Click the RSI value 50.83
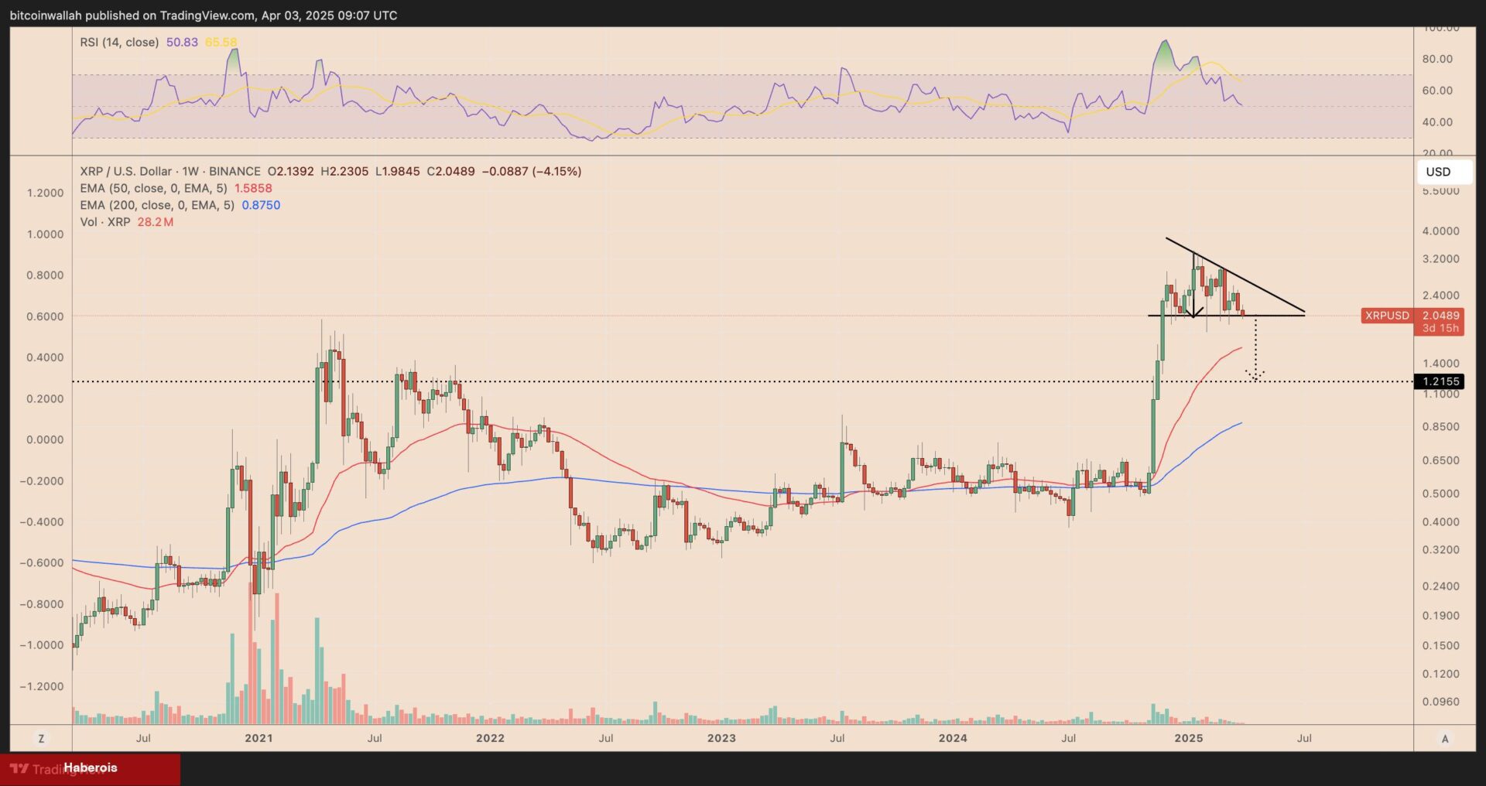Image resolution: width=1486 pixels, height=786 pixels. [182, 43]
